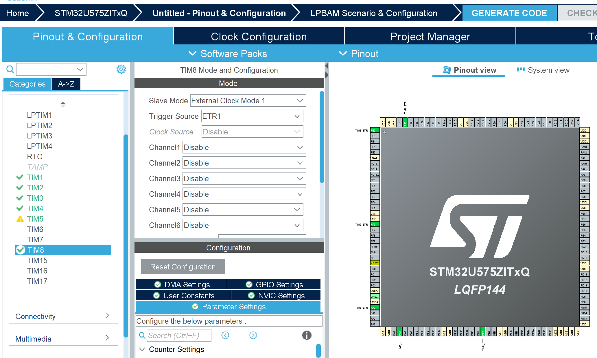Viewport: 597px width, 358px height.
Task: Click the info icon in Parameter Settings
Action: [307, 335]
